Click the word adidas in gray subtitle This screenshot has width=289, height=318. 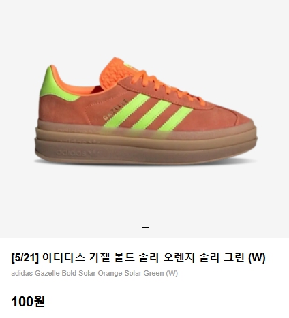coord(22,273)
